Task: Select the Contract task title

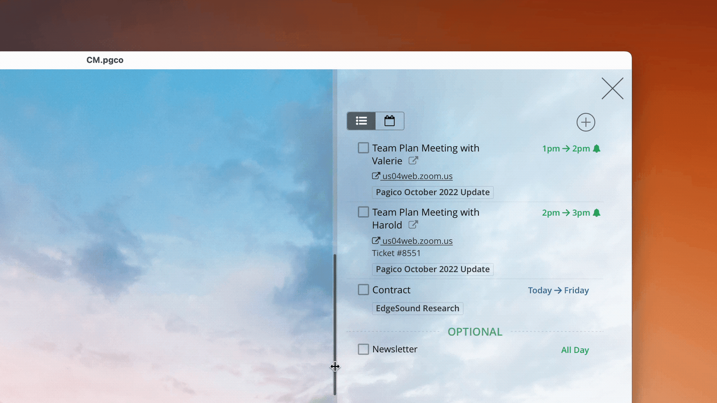Action: pyautogui.click(x=391, y=290)
